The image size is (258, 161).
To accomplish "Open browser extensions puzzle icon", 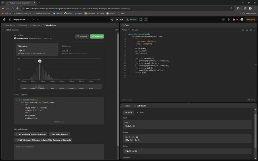I will coord(238,8).
